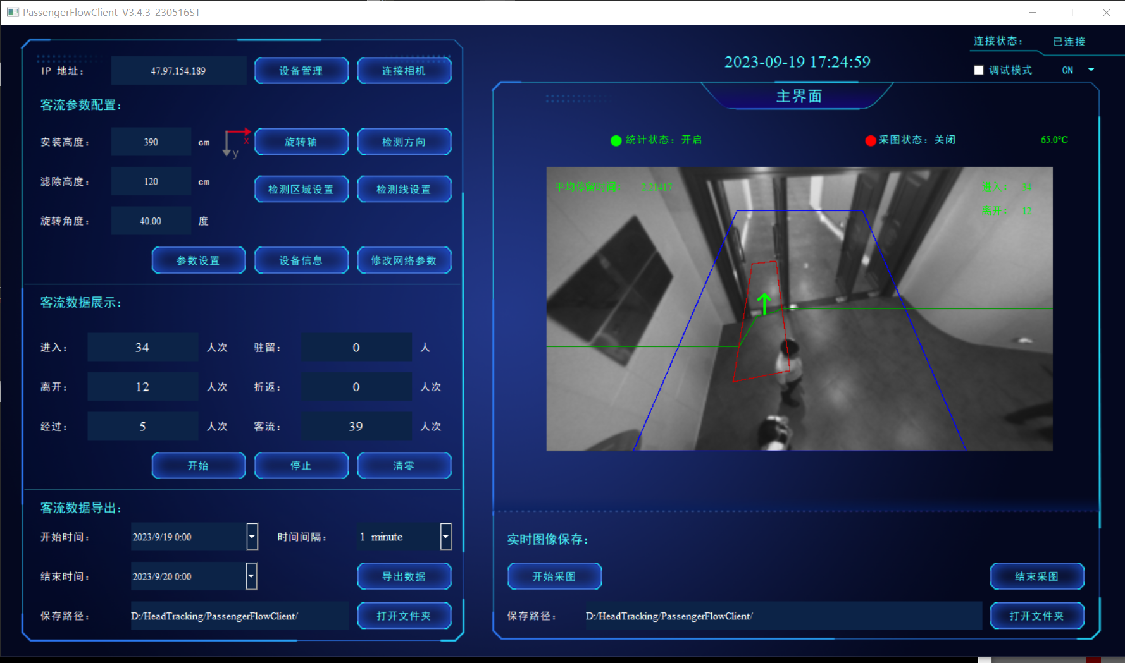Click 导出数据 to export data

(404, 576)
